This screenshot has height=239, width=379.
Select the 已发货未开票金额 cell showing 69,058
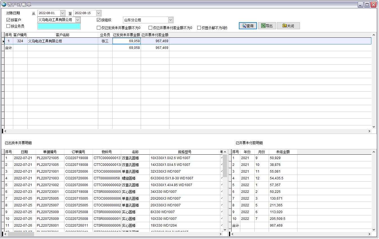point(127,41)
